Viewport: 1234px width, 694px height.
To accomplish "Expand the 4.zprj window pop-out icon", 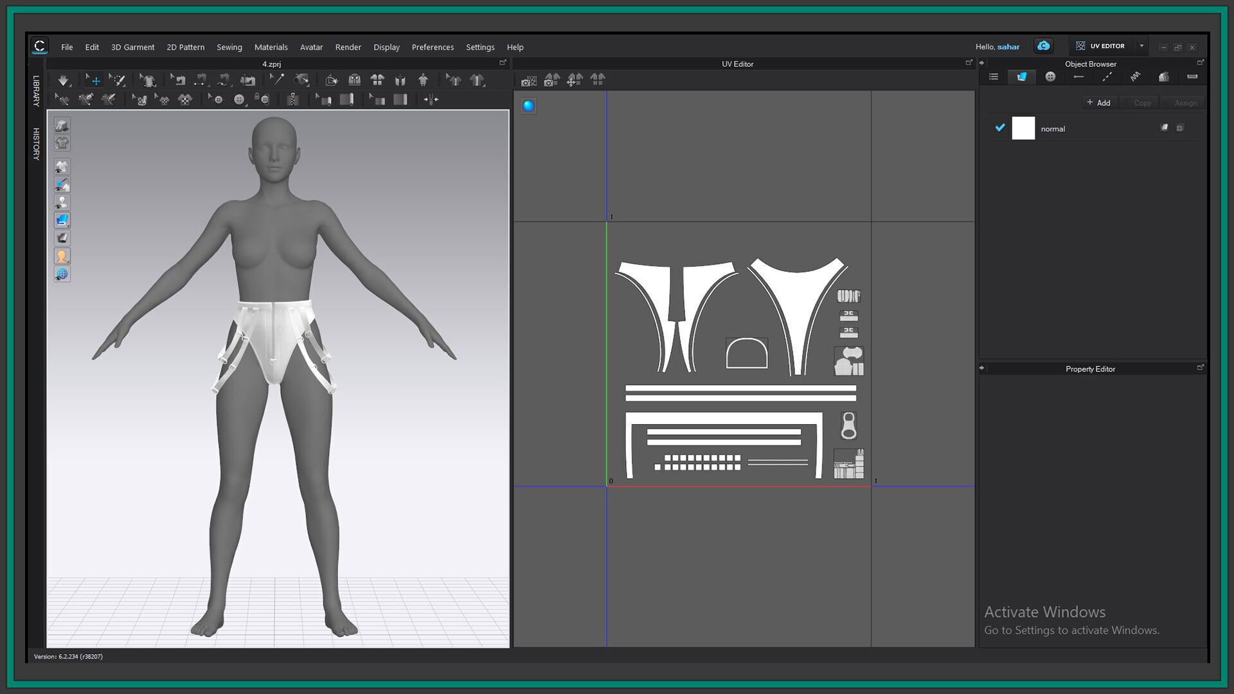I will [x=503, y=63].
